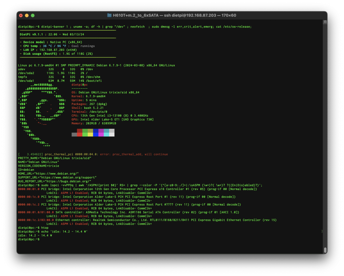Click the 'udev' row in df output
The width and height of the screenshot is (344, 276).
coord(55,69)
